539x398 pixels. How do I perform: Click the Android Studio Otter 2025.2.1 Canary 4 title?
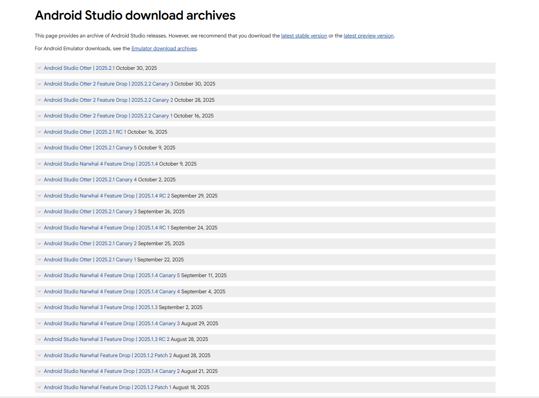click(90, 180)
